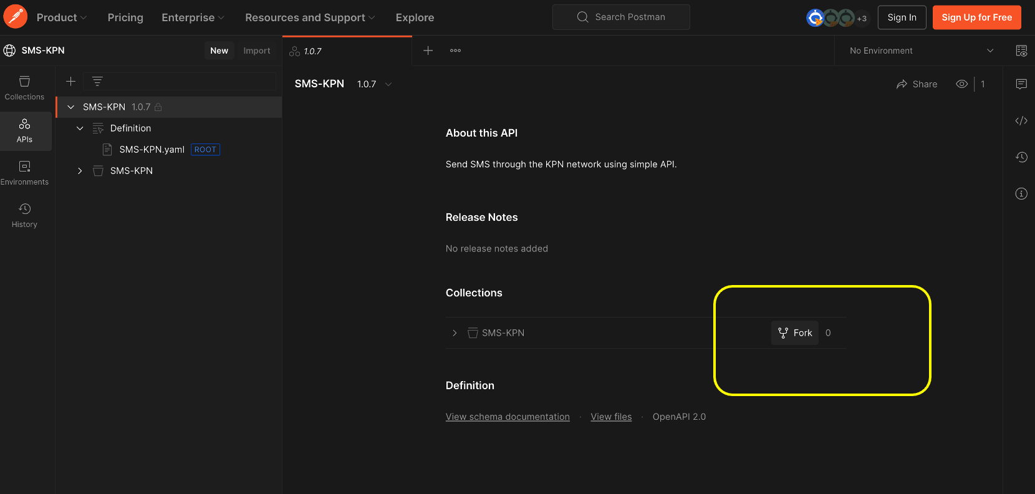
Task: Click the New button
Action: pos(219,51)
